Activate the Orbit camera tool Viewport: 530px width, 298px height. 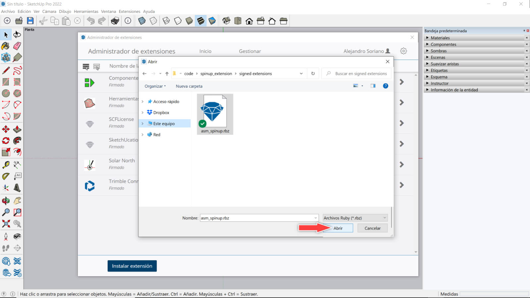6,201
